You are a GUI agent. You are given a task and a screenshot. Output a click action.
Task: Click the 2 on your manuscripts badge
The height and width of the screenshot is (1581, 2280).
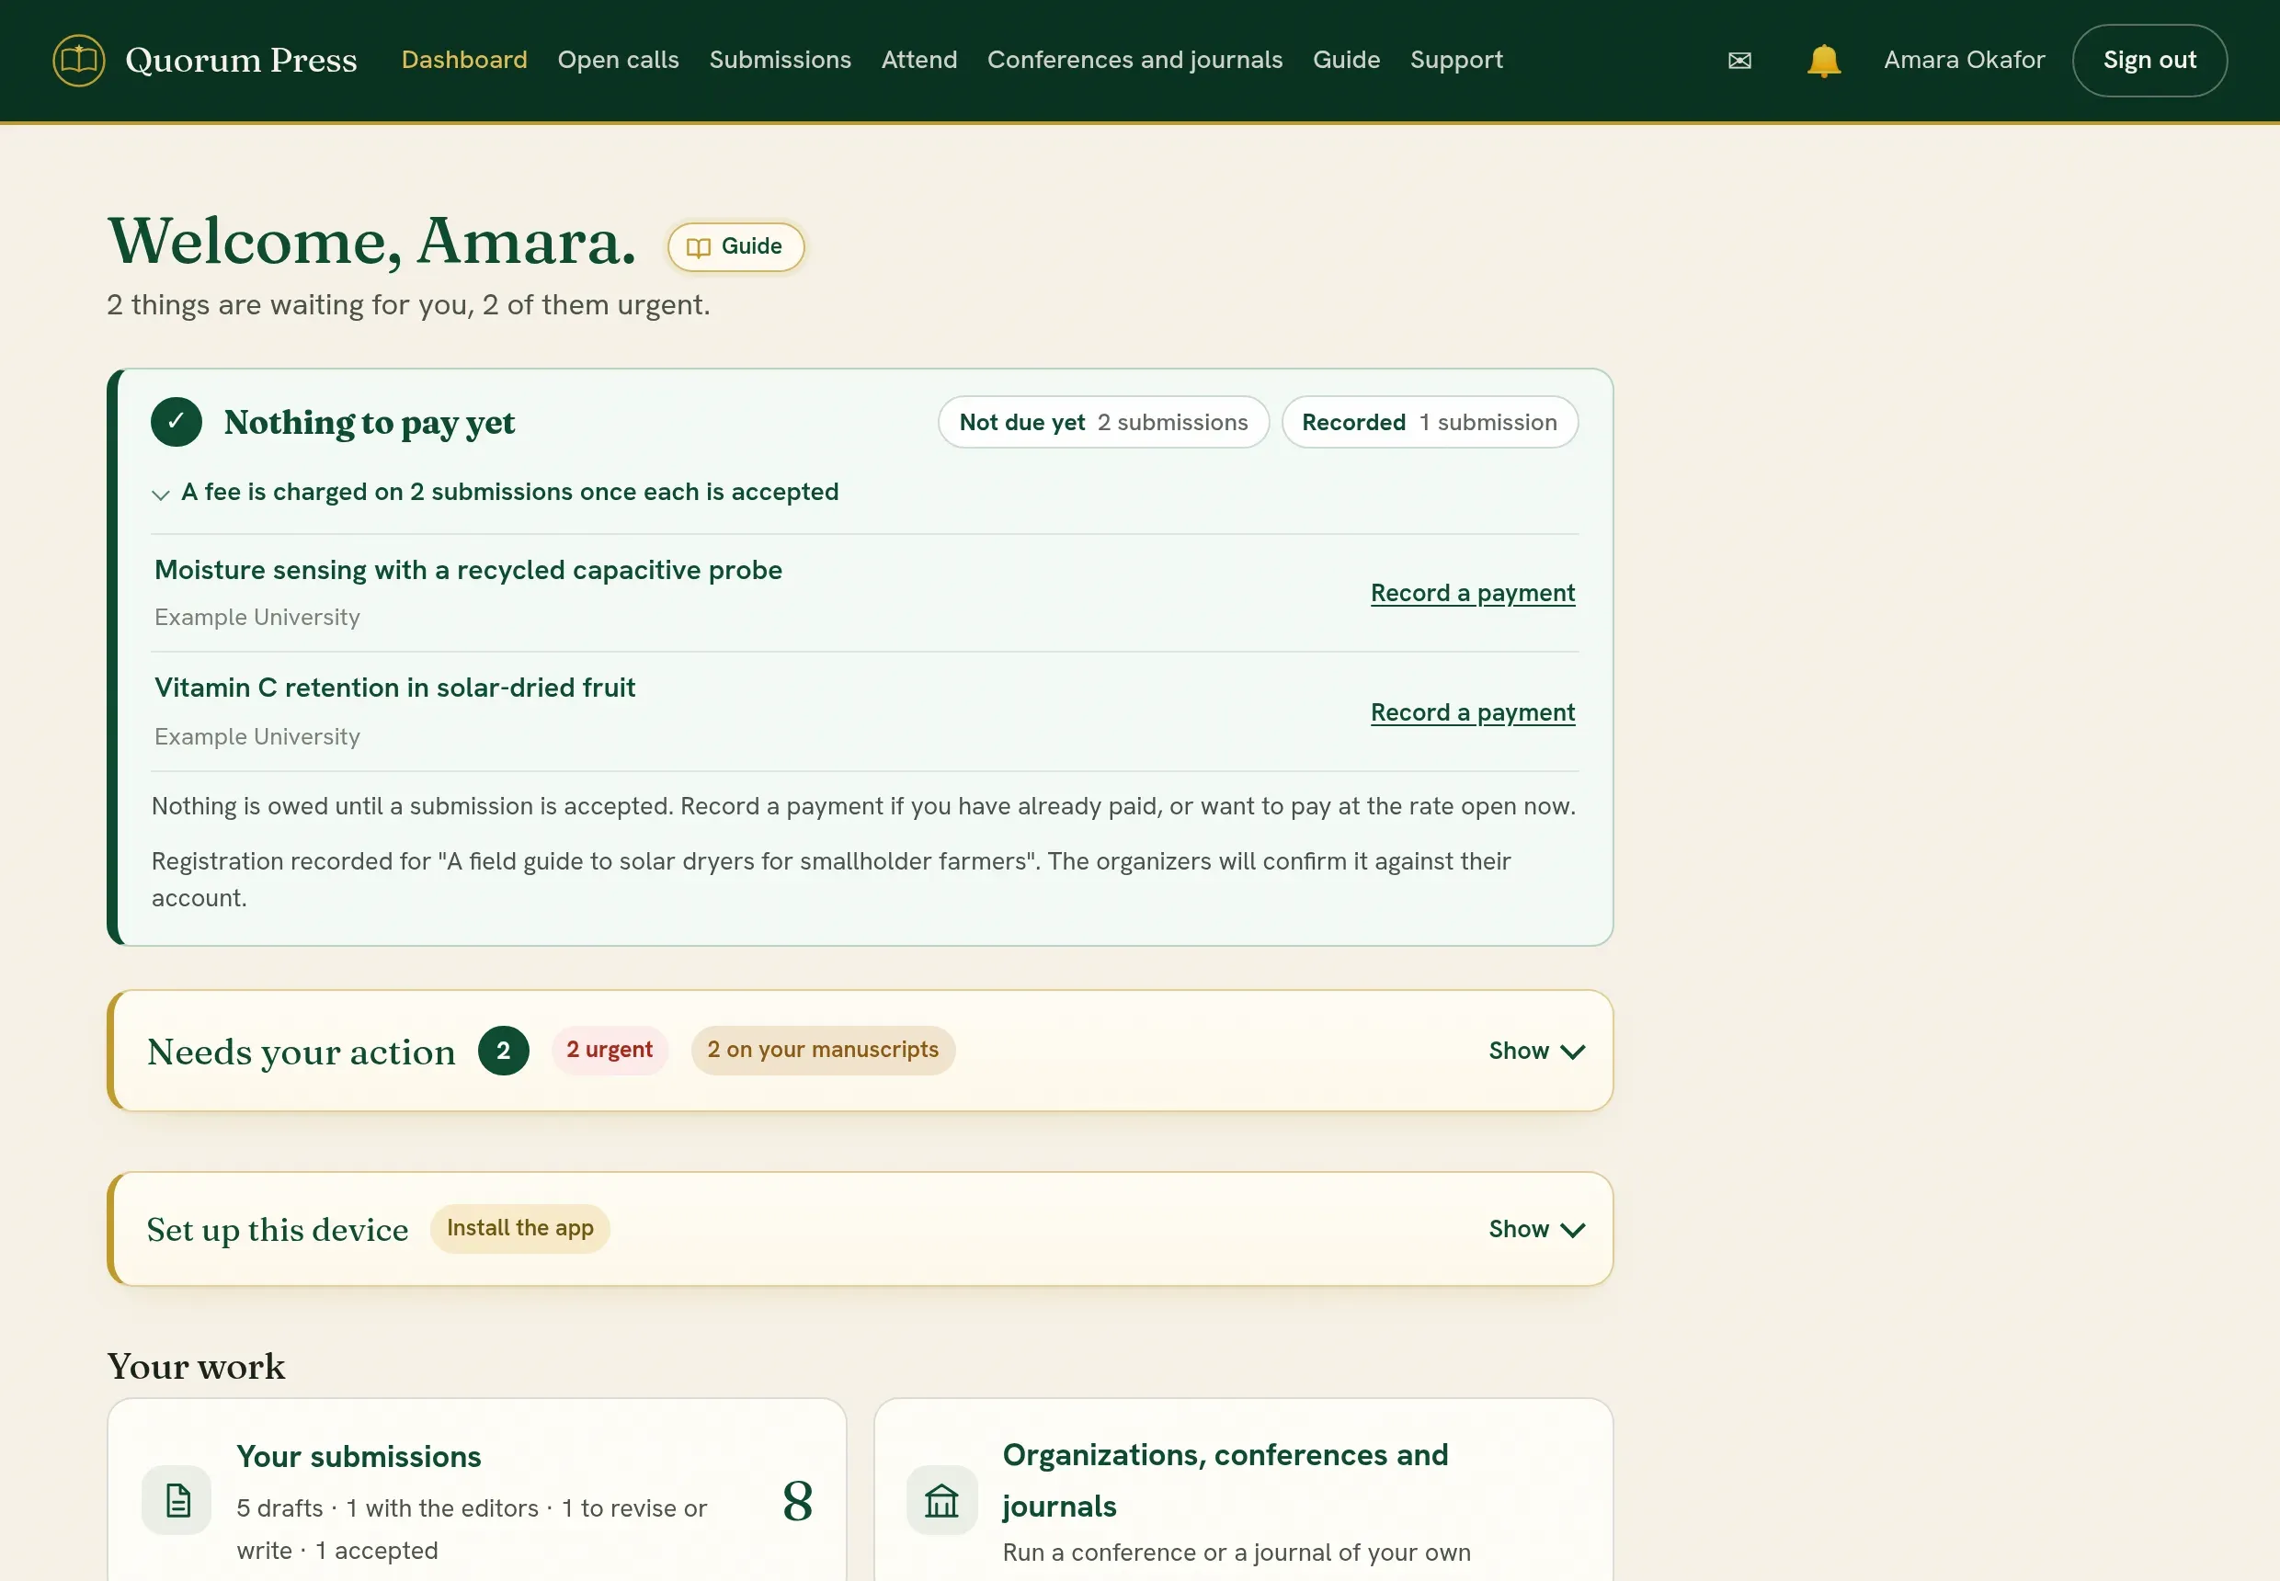pos(823,1050)
